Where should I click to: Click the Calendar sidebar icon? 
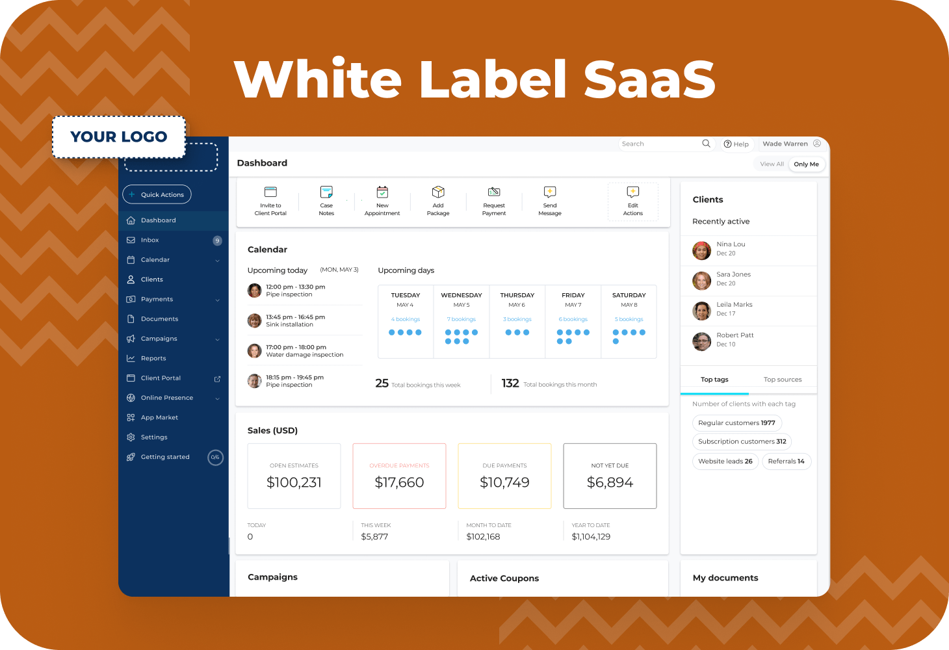click(x=131, y=260)
